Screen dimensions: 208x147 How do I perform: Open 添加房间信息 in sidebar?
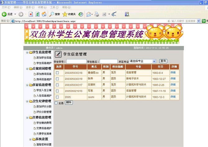(x=44, y=74)
